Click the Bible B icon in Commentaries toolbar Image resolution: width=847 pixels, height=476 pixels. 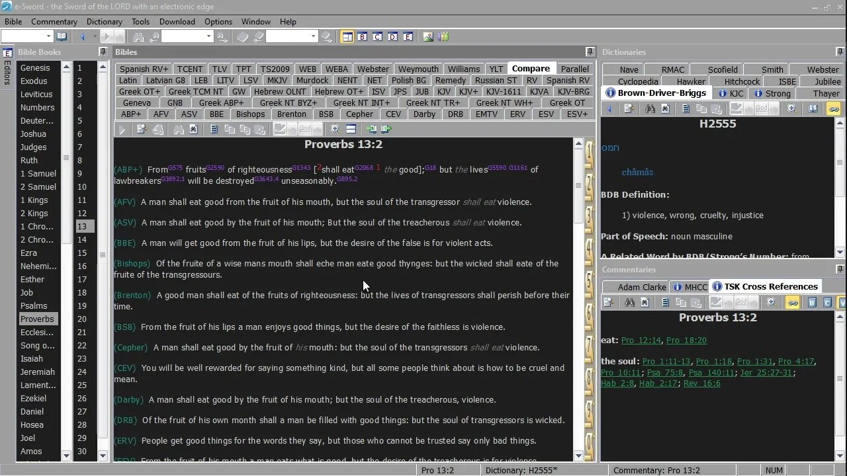coord(812,303)
